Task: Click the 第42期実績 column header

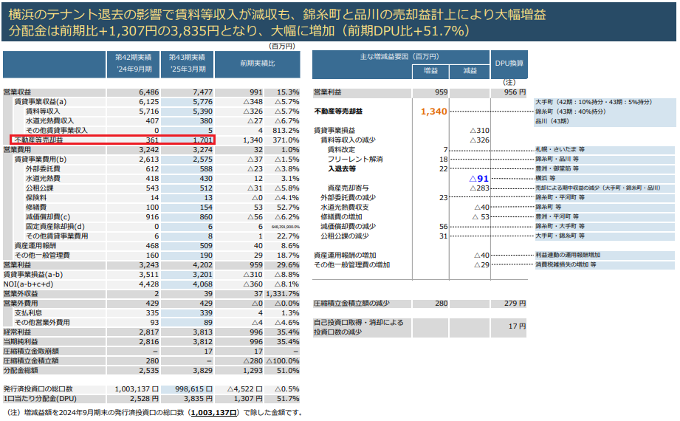Action: [134, 57]
